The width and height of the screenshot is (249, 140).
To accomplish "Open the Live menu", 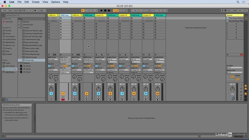I will pyautogui.click(x=12, y=2).
